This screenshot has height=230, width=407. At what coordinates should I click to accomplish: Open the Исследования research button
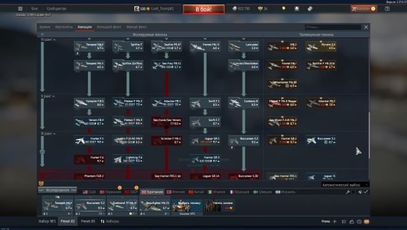click(57, 190)
